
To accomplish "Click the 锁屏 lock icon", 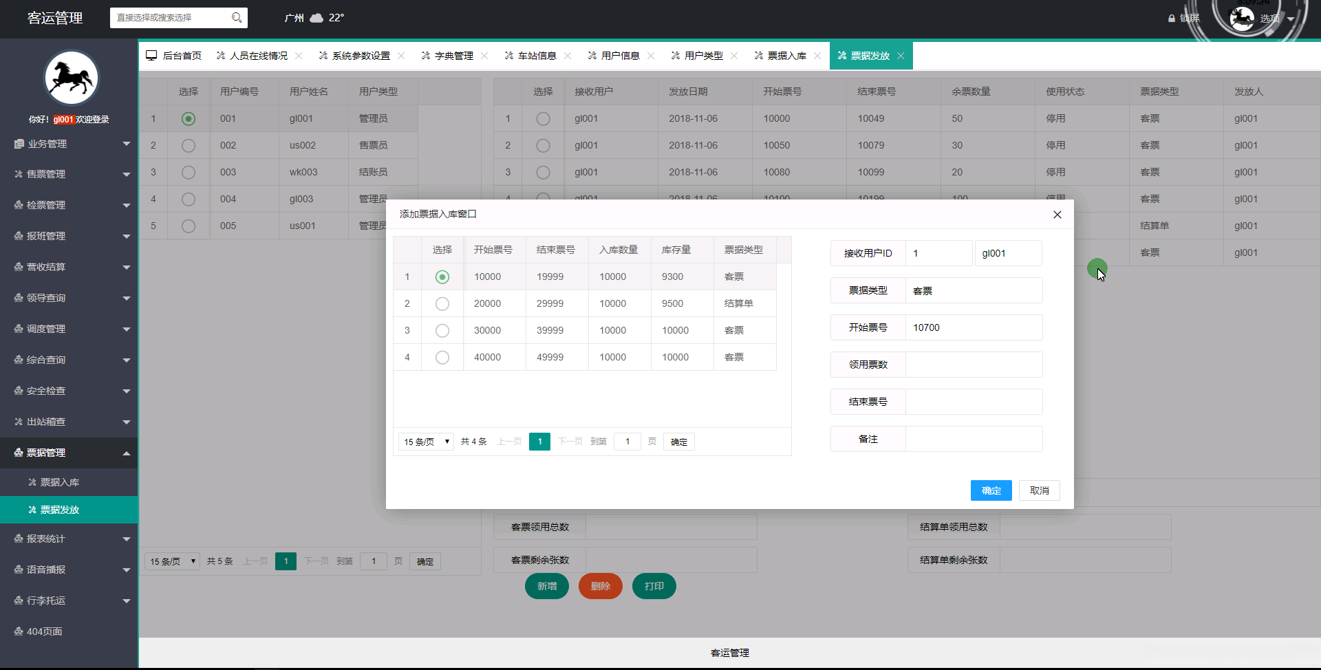I will coord(1172,19).
